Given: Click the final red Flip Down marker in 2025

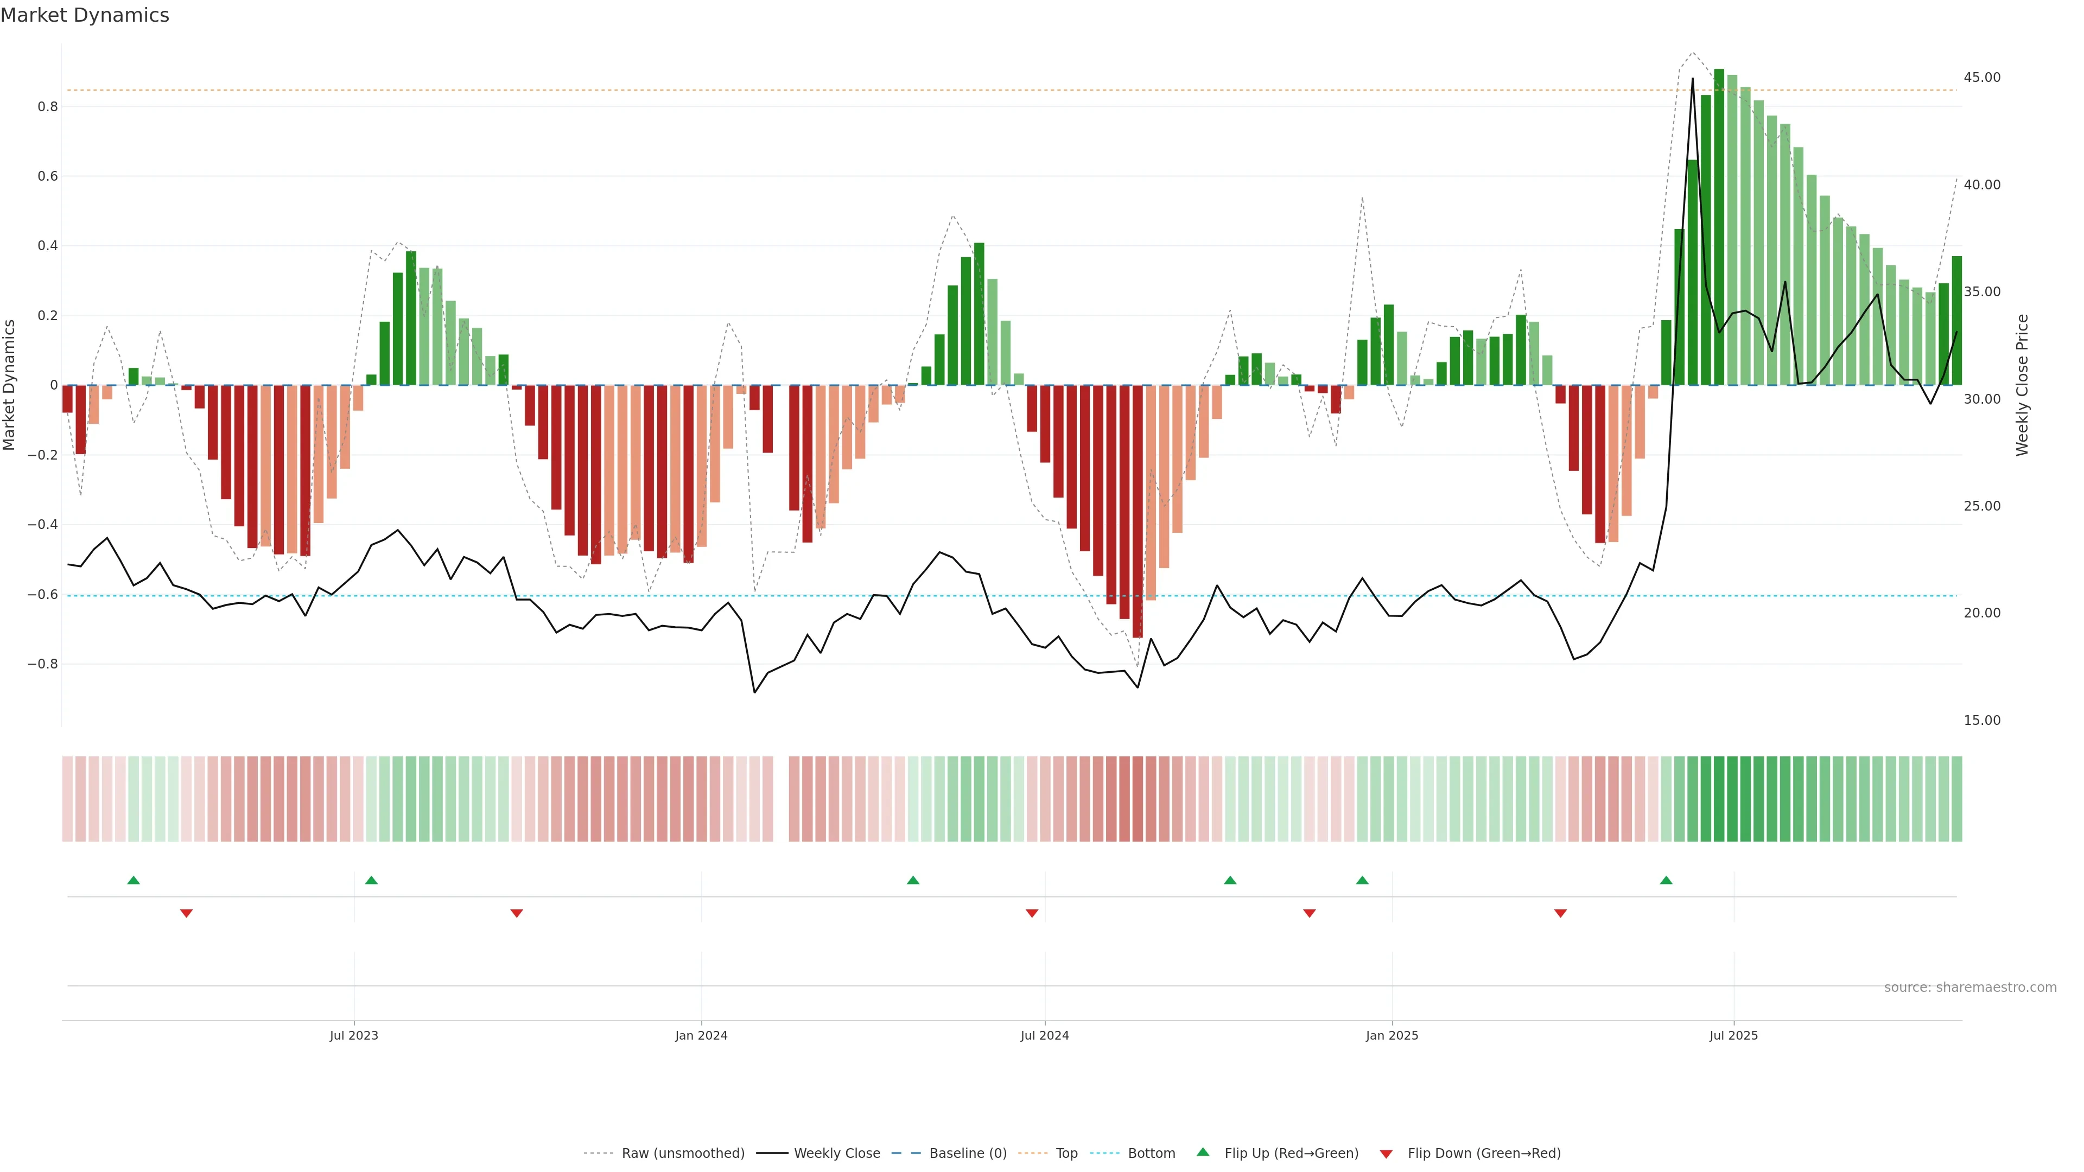Looking at the screenshot, I should (x=1561, y=913).
